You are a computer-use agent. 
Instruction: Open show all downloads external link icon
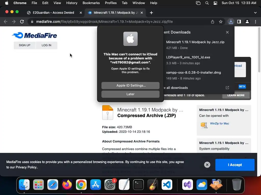[227, 88]
